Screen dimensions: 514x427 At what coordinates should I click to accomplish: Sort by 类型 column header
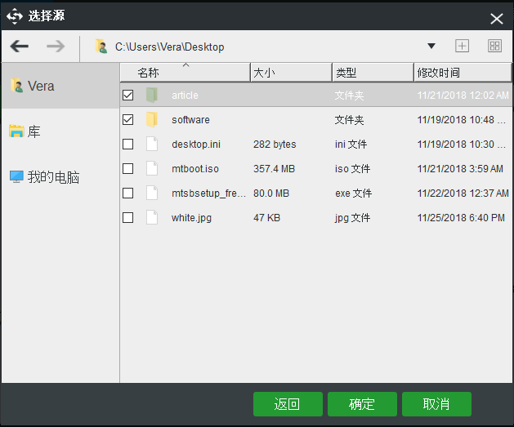pos(373,73)
